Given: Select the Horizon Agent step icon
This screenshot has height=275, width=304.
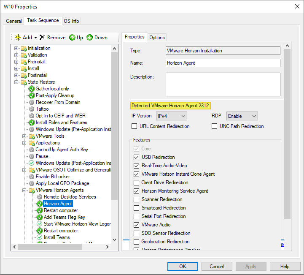Looking at the screenshot, I should (40, 204).
